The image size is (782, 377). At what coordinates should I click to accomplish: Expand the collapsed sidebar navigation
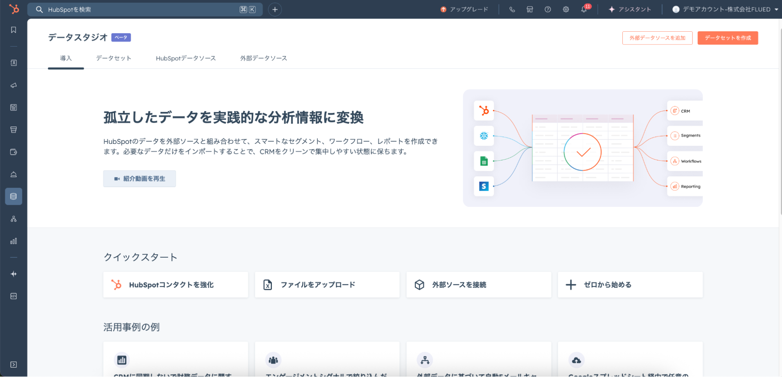click(14, 364)
